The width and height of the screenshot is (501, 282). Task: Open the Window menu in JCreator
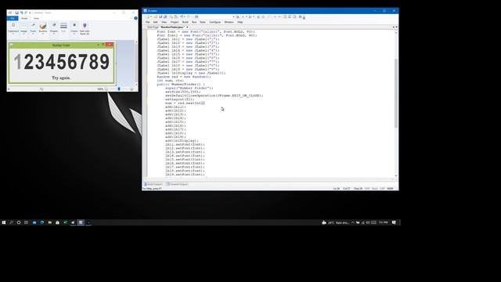tap(229, 22)
